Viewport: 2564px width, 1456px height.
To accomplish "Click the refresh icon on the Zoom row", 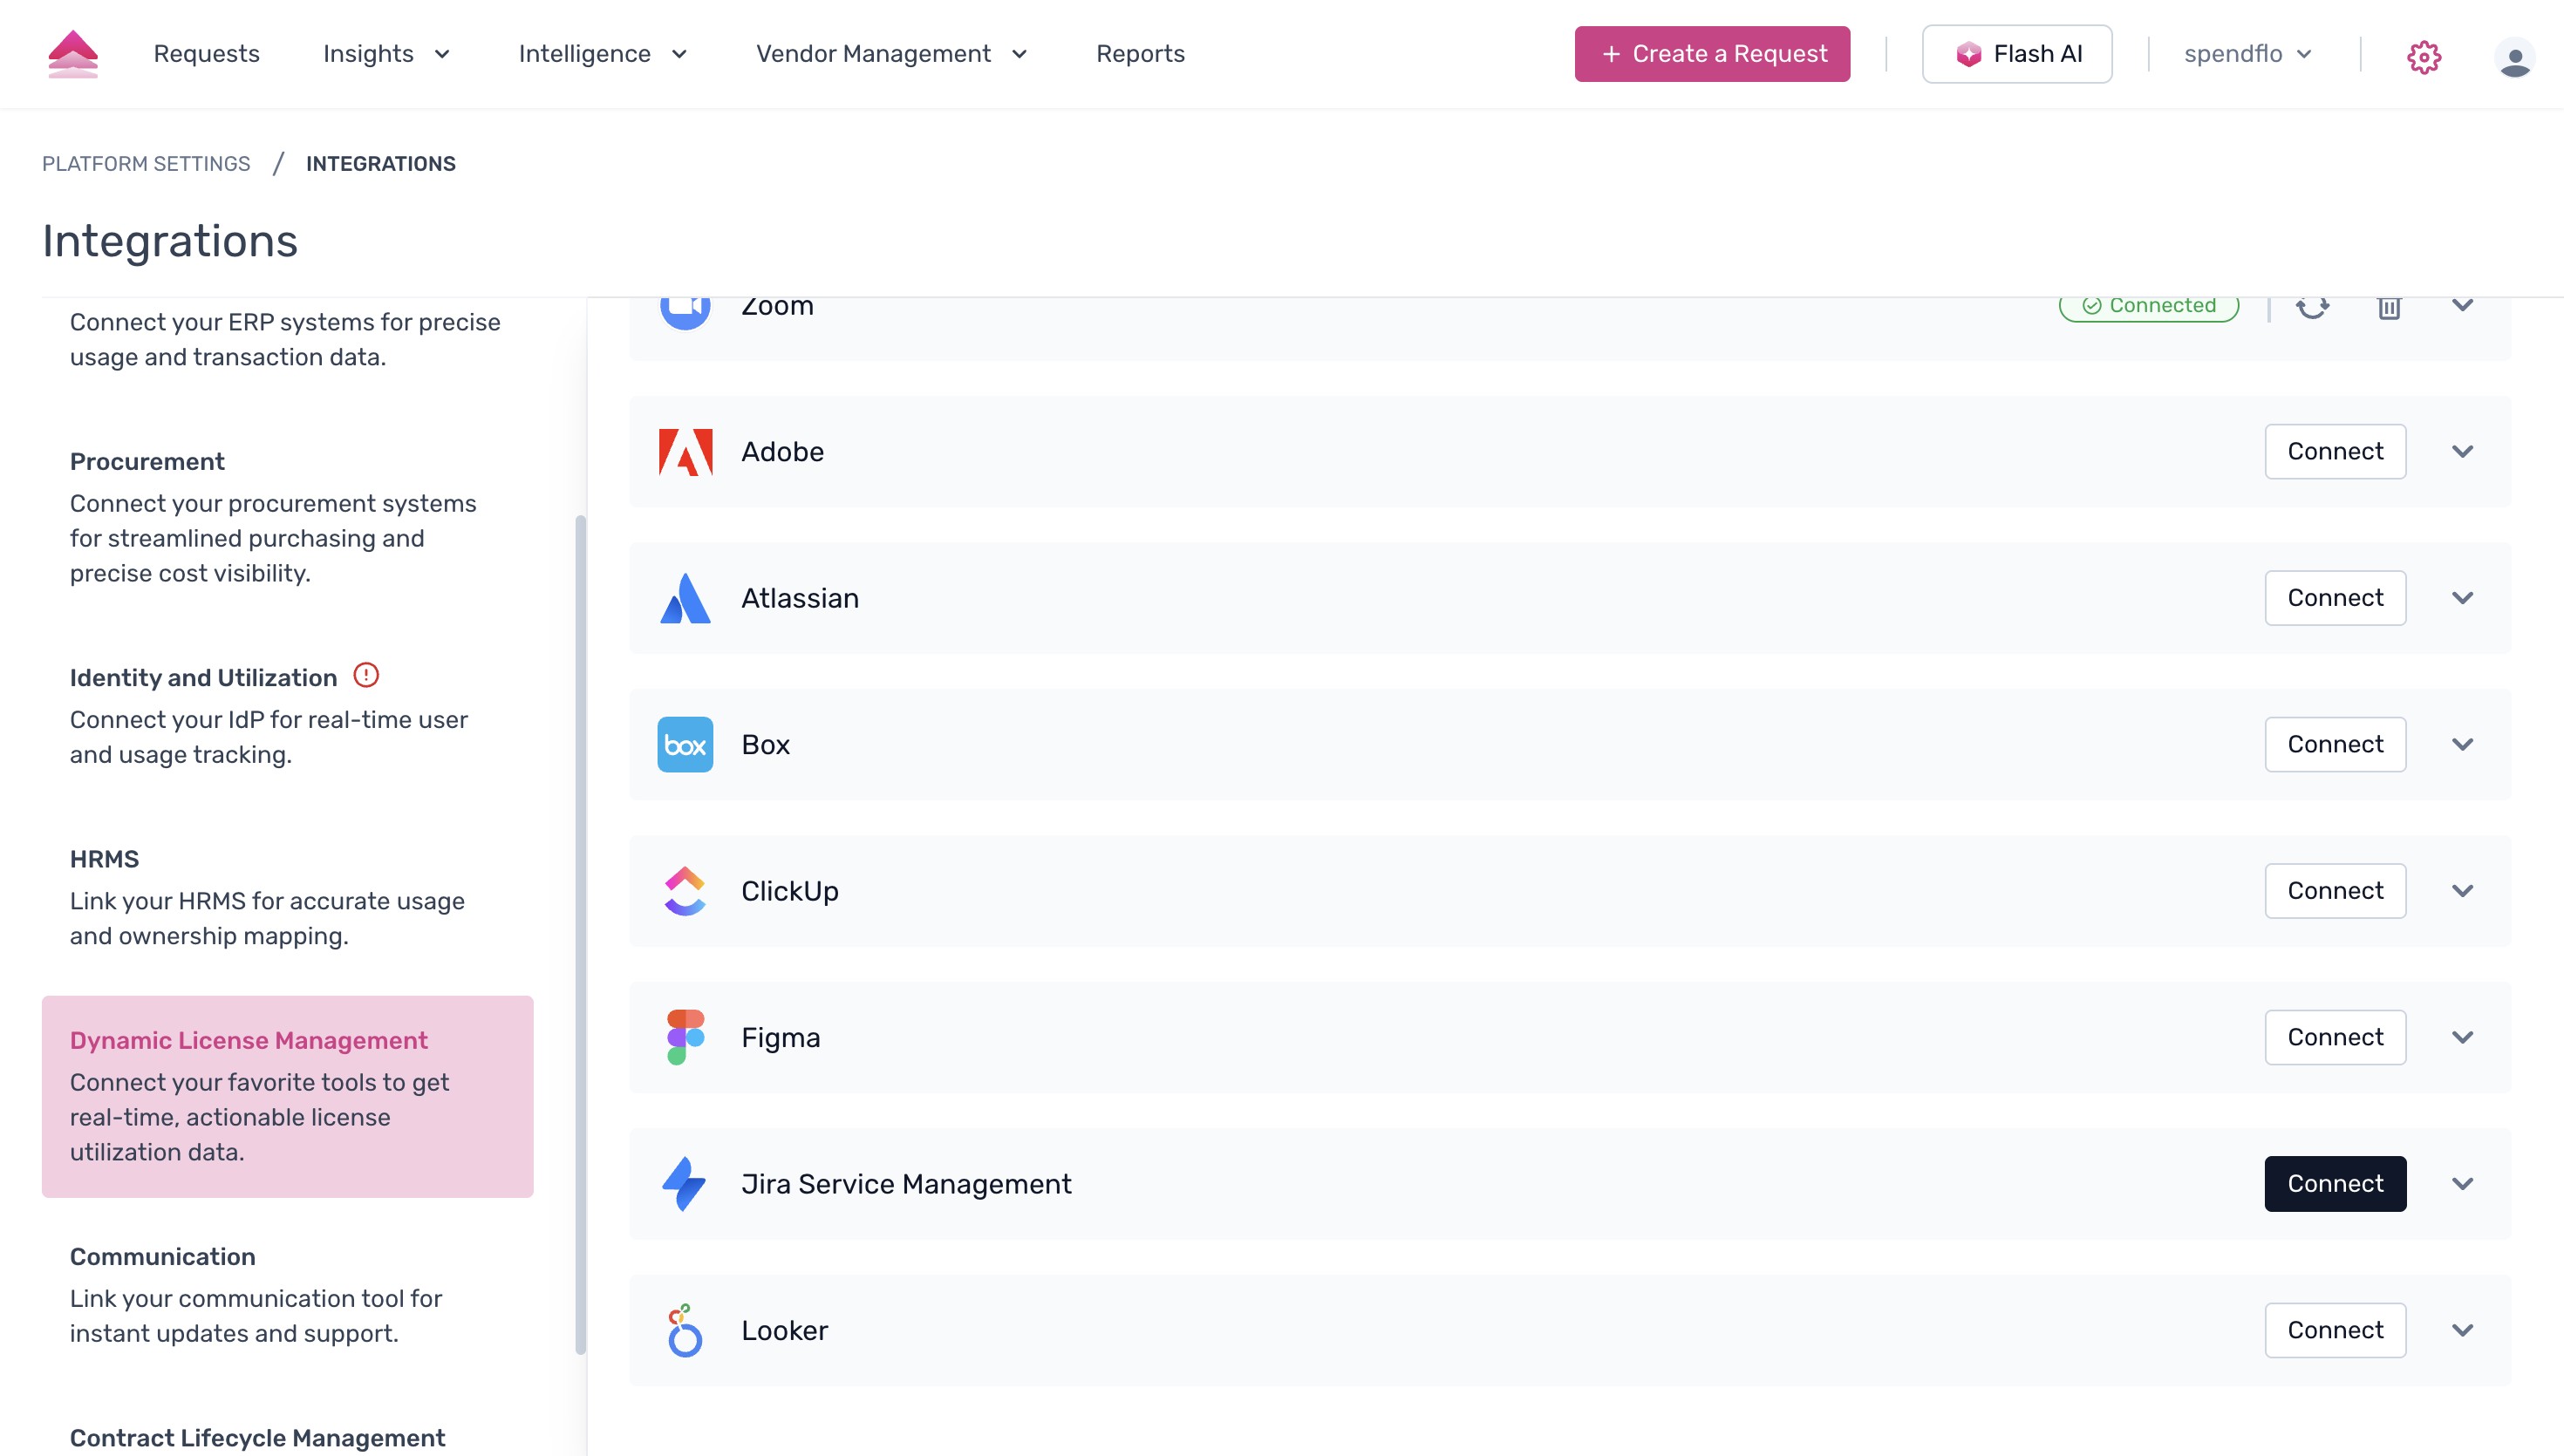I will 2313,308.
